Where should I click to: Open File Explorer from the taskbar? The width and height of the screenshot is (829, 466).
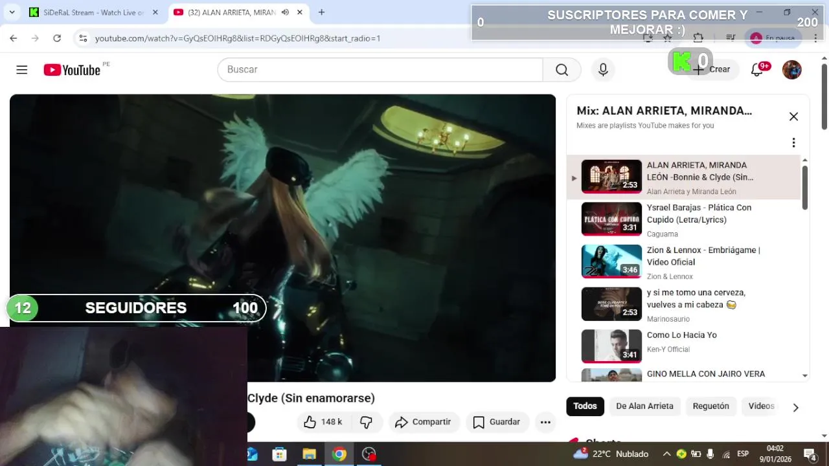pyautogui.click(x=309, y=454)
